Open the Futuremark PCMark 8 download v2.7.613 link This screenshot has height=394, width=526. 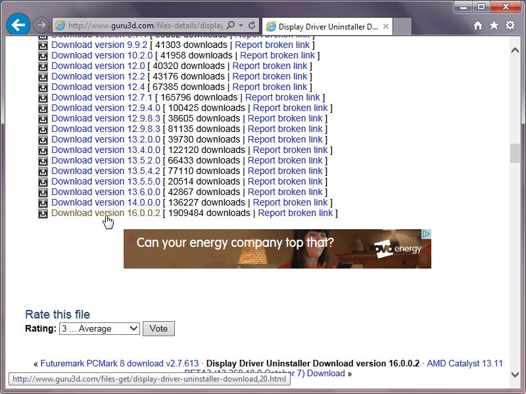[120, 363]
